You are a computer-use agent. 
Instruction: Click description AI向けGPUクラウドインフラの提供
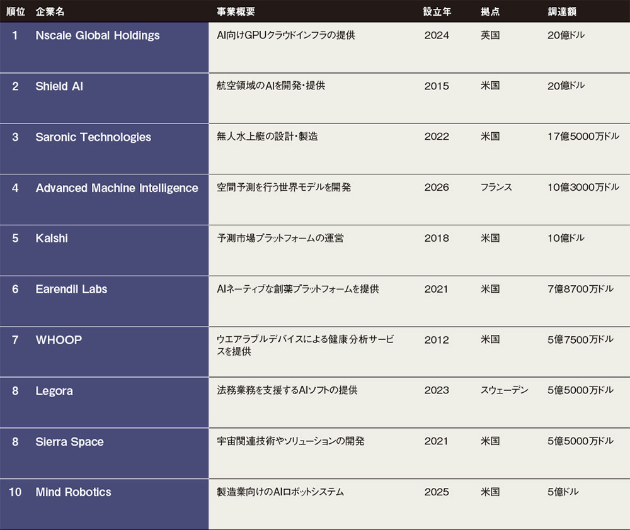(x=285, y=35)
